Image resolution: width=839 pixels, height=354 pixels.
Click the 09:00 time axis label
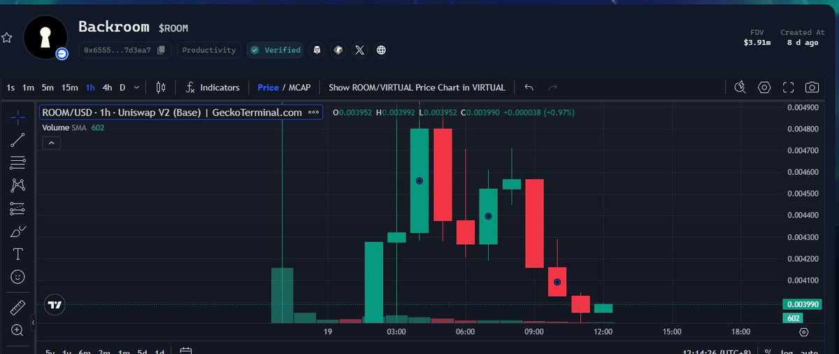point(533,332)
